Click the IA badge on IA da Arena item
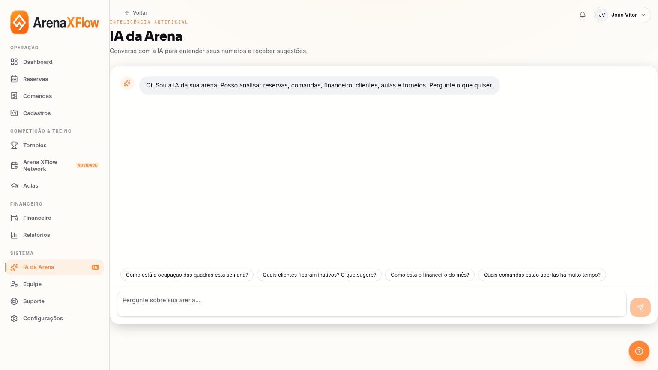 point(95,267)
